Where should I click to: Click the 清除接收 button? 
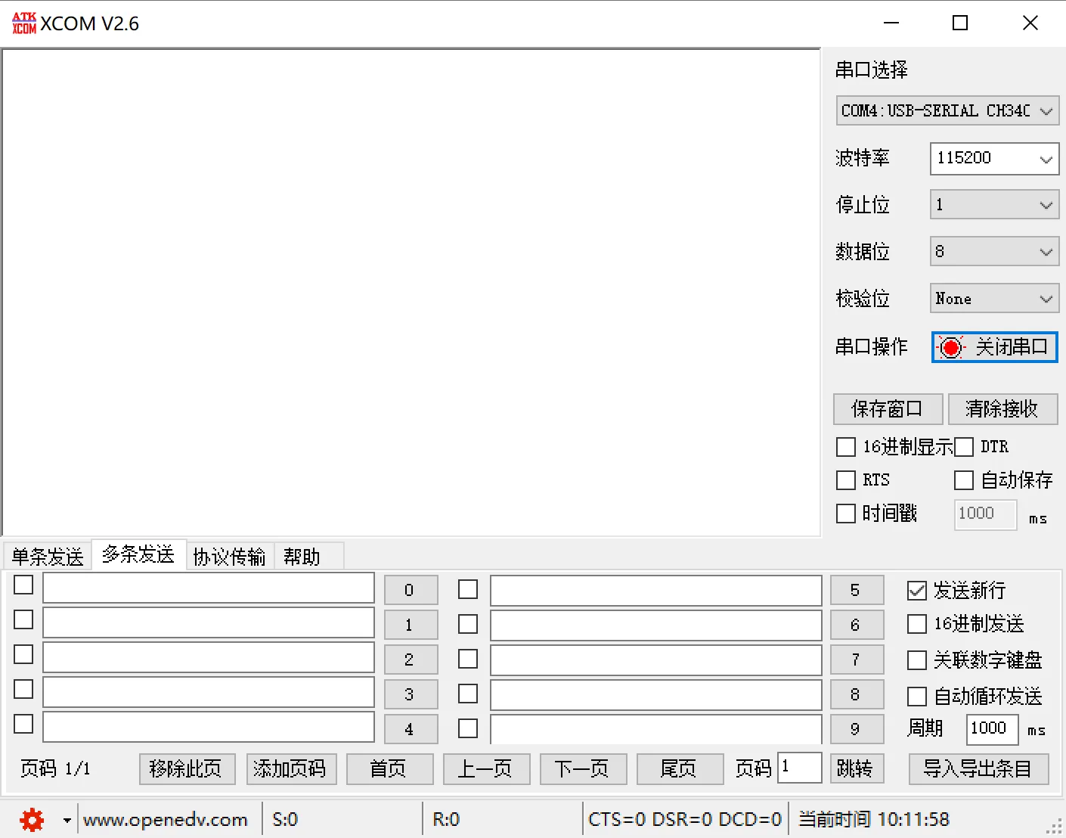pyautogui.click(x=1002, y=409)
